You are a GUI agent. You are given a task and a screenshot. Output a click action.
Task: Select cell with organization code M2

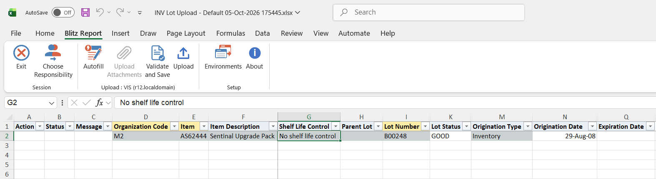145,136
